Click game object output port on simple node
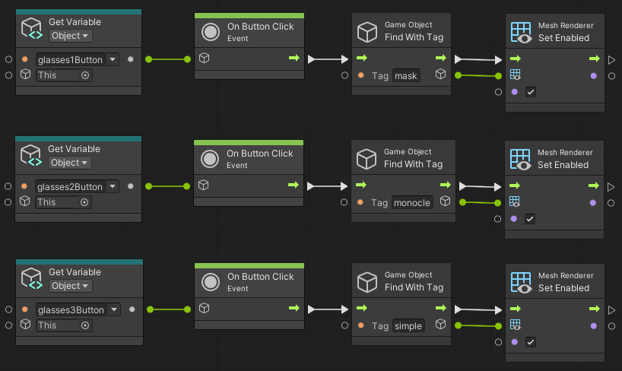 pos(441,324)
